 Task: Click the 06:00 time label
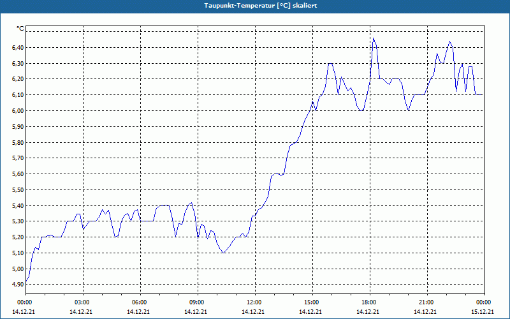140,302
